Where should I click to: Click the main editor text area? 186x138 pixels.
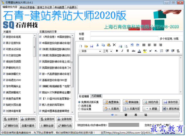[129, 75]
